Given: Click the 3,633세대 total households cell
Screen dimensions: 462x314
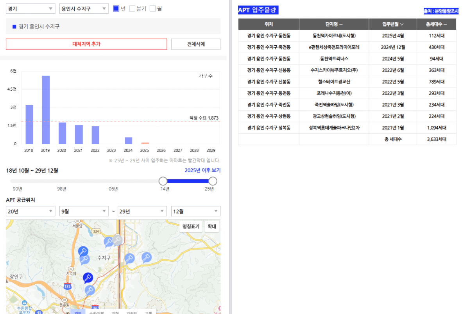Looking at the screenshot, I should pos(436,139).
